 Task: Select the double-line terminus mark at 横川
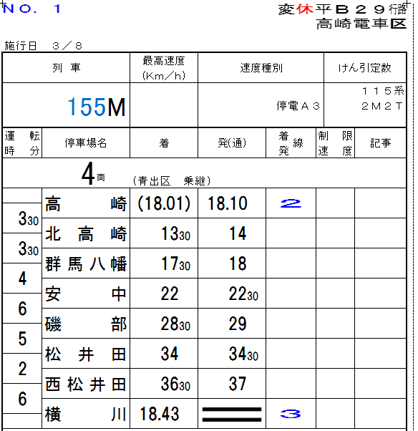point(232,415)
